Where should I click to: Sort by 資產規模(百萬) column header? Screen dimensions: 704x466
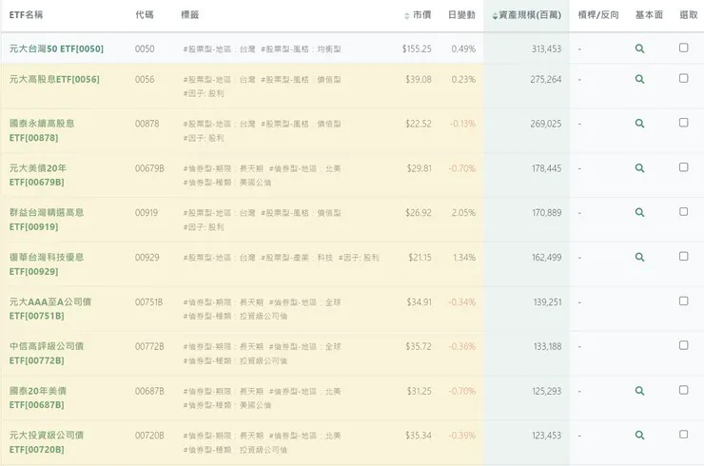point(530,16)
